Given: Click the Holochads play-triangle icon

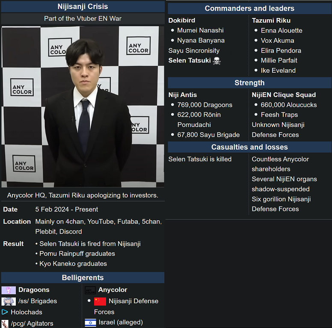Looking at the screenshot, I should click(5, 312).
